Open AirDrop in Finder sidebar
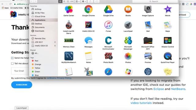Screen dimensions: 196x110 38,9
